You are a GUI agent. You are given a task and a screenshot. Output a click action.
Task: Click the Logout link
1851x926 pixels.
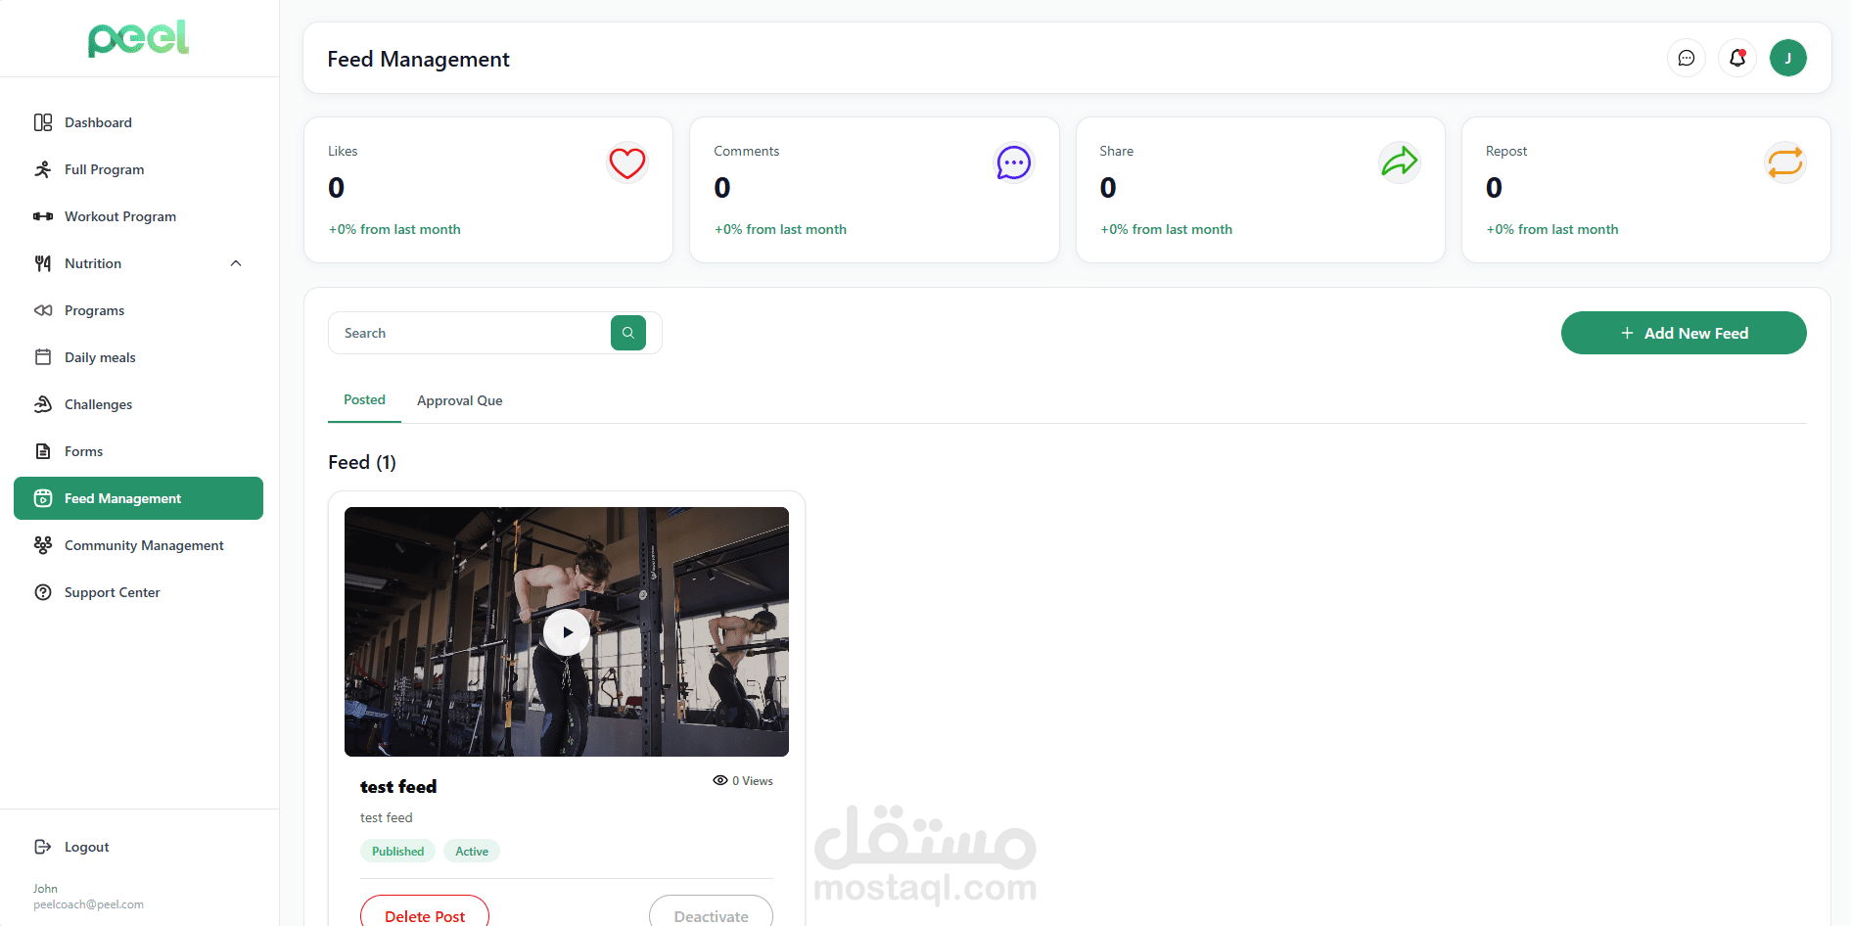tap(86, 847)
